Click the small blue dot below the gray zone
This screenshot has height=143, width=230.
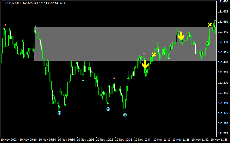83,80
